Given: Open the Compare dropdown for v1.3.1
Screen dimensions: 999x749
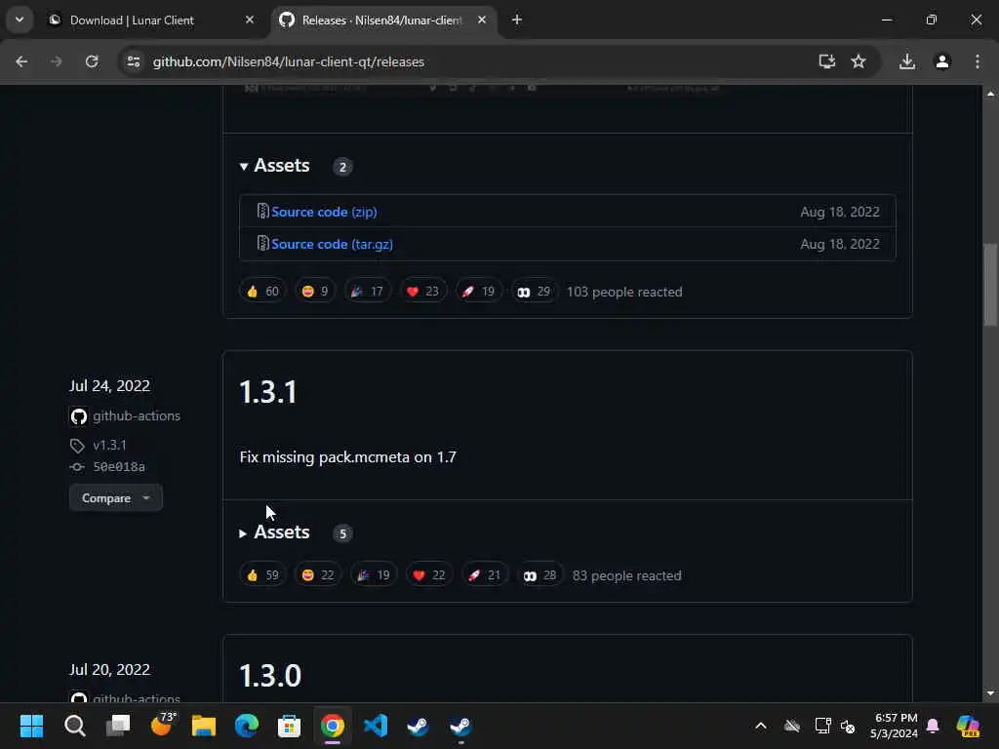Looking at the screenshot, I should click(116, 498).
